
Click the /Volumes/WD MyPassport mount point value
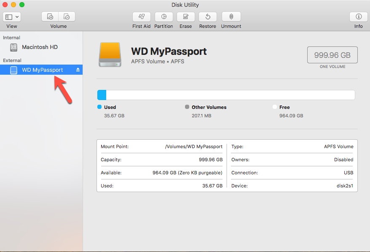pos(194,146)
